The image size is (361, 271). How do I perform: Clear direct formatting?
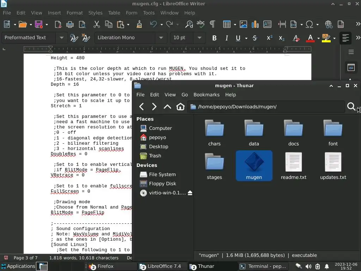pyautogui.click(x=296, y=38)
